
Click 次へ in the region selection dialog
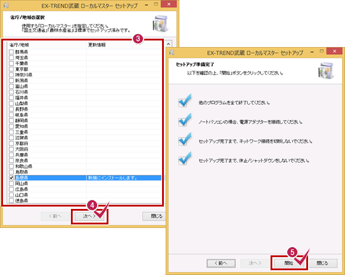(89, 216)
